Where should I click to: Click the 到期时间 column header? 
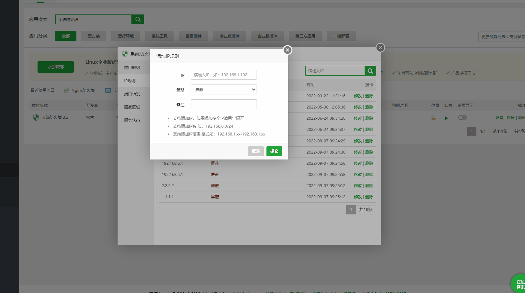[x=400, y=106]
